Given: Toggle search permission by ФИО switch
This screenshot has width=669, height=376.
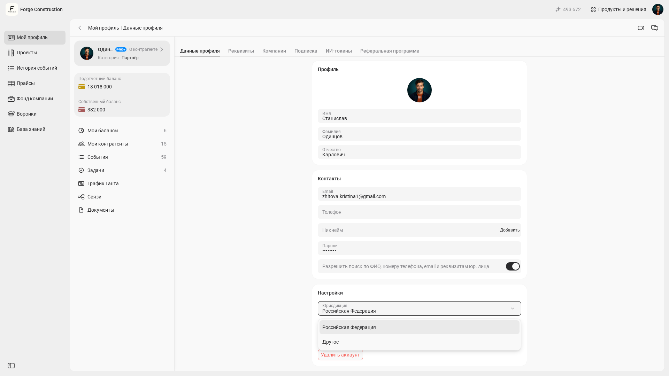Looking at the screenshot, I should tap(513, 266).
